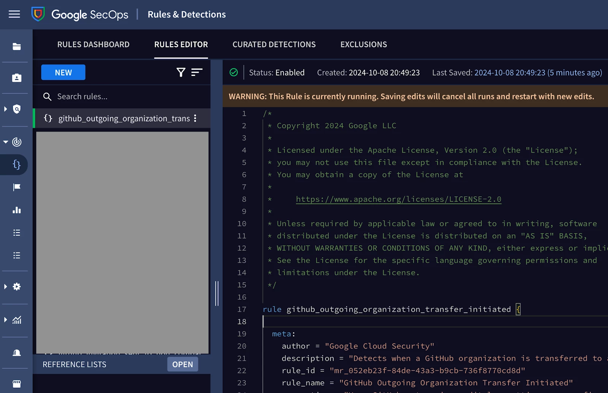Click the meta keyword on line 19

281,334
